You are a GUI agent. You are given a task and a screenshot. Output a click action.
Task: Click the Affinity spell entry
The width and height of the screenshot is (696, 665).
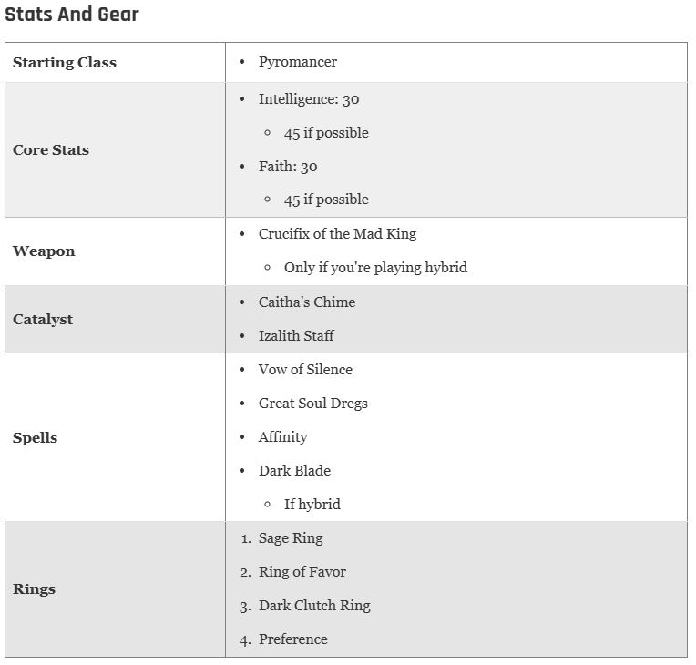coord(282,437)
